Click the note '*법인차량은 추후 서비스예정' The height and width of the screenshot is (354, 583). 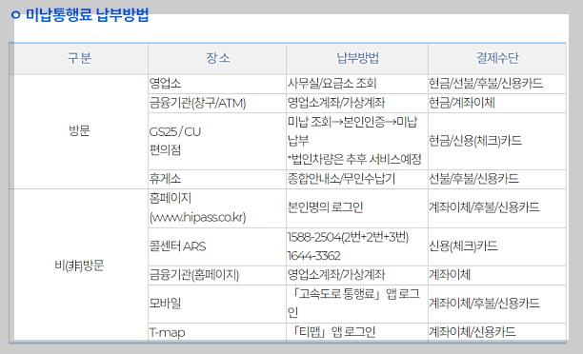point(354,159)
